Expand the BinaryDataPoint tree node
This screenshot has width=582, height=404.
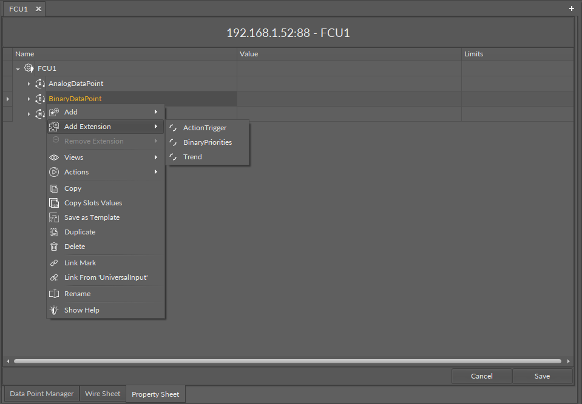(x=29, y=99)
